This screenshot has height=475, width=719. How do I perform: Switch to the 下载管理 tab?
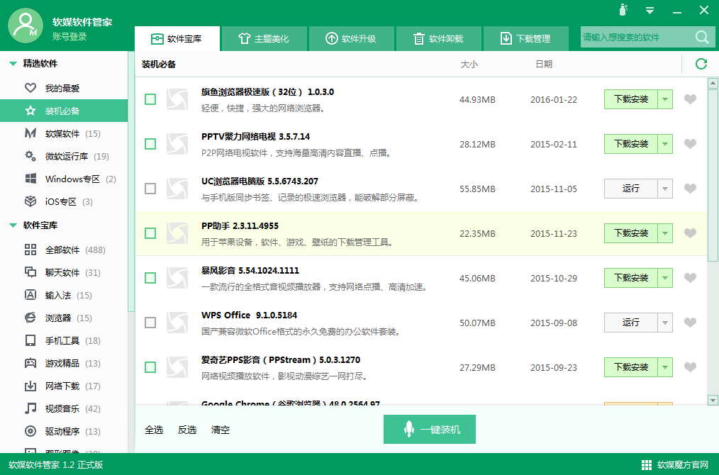point(526,38)
